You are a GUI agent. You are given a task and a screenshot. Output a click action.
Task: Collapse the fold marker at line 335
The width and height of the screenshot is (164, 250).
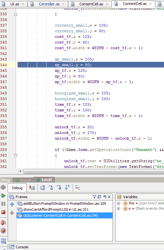pyautogui.click(x=16, y=14)
